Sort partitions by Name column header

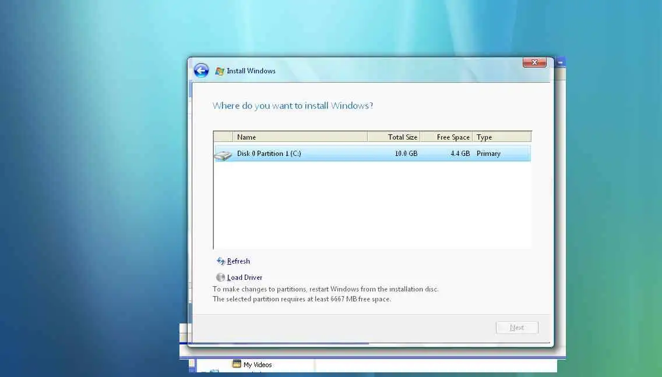[x=300, y=137]
